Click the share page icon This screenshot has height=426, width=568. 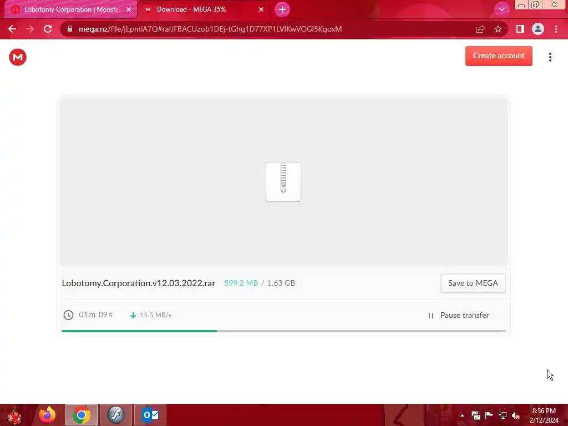pyautogui.click(x=480, y=29)
